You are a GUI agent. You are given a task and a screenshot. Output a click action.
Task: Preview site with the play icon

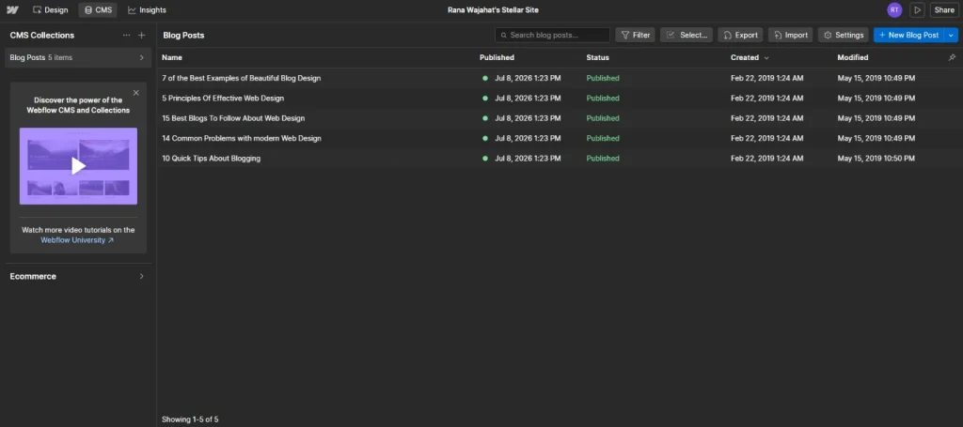point(917,9)
